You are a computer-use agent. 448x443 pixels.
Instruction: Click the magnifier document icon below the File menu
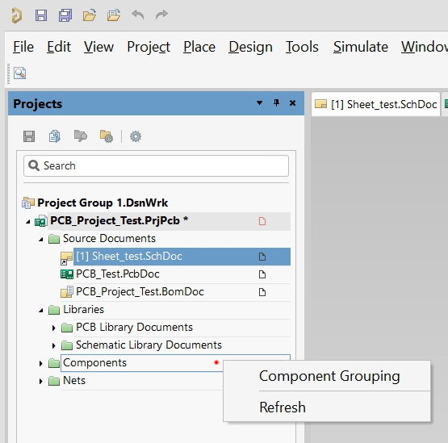pos(19,73)
